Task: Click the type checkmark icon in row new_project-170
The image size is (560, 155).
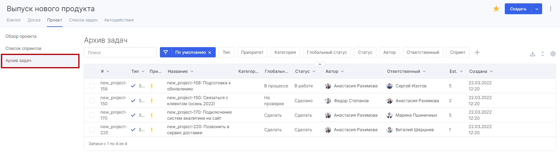Action: tap(133, 115)
